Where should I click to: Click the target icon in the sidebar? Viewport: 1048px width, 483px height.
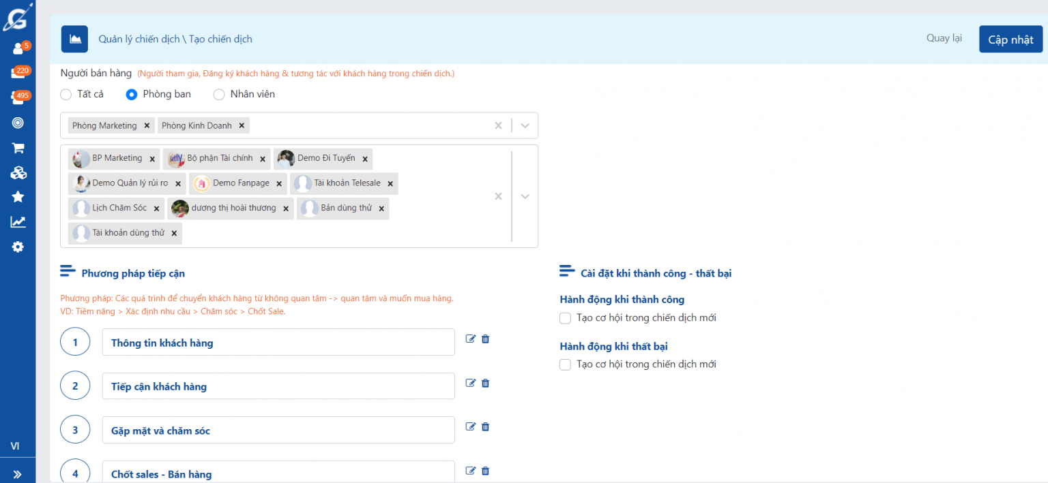pyautogui.click(x=18, y=123)
